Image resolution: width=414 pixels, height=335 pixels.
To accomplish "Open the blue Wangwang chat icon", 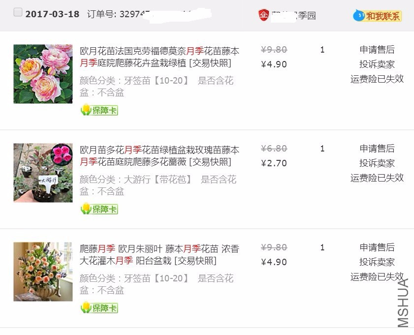I will pyautogui.click(x=358, y=16).
